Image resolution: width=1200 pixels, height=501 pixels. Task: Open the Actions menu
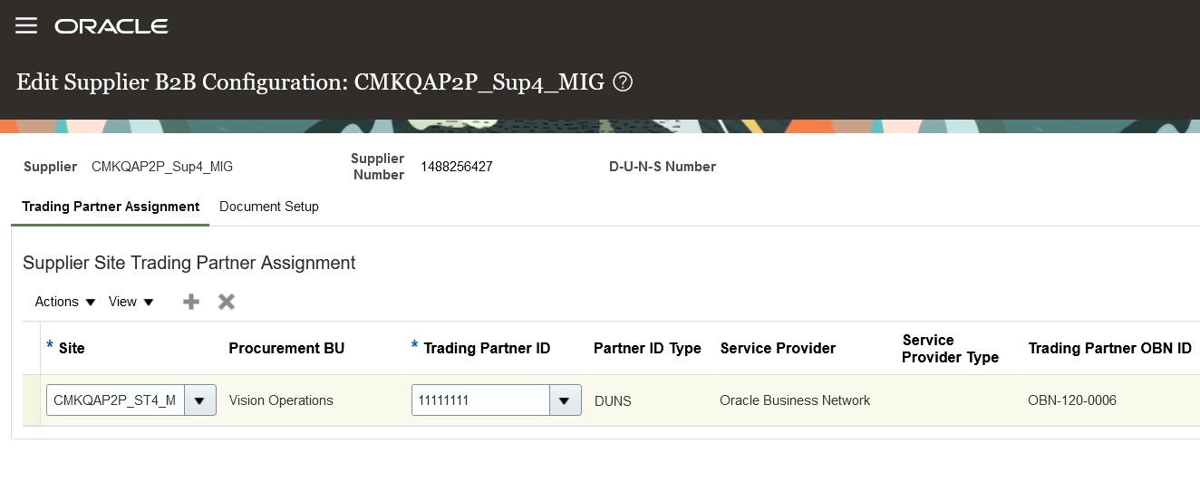click(x=65, y=302)
